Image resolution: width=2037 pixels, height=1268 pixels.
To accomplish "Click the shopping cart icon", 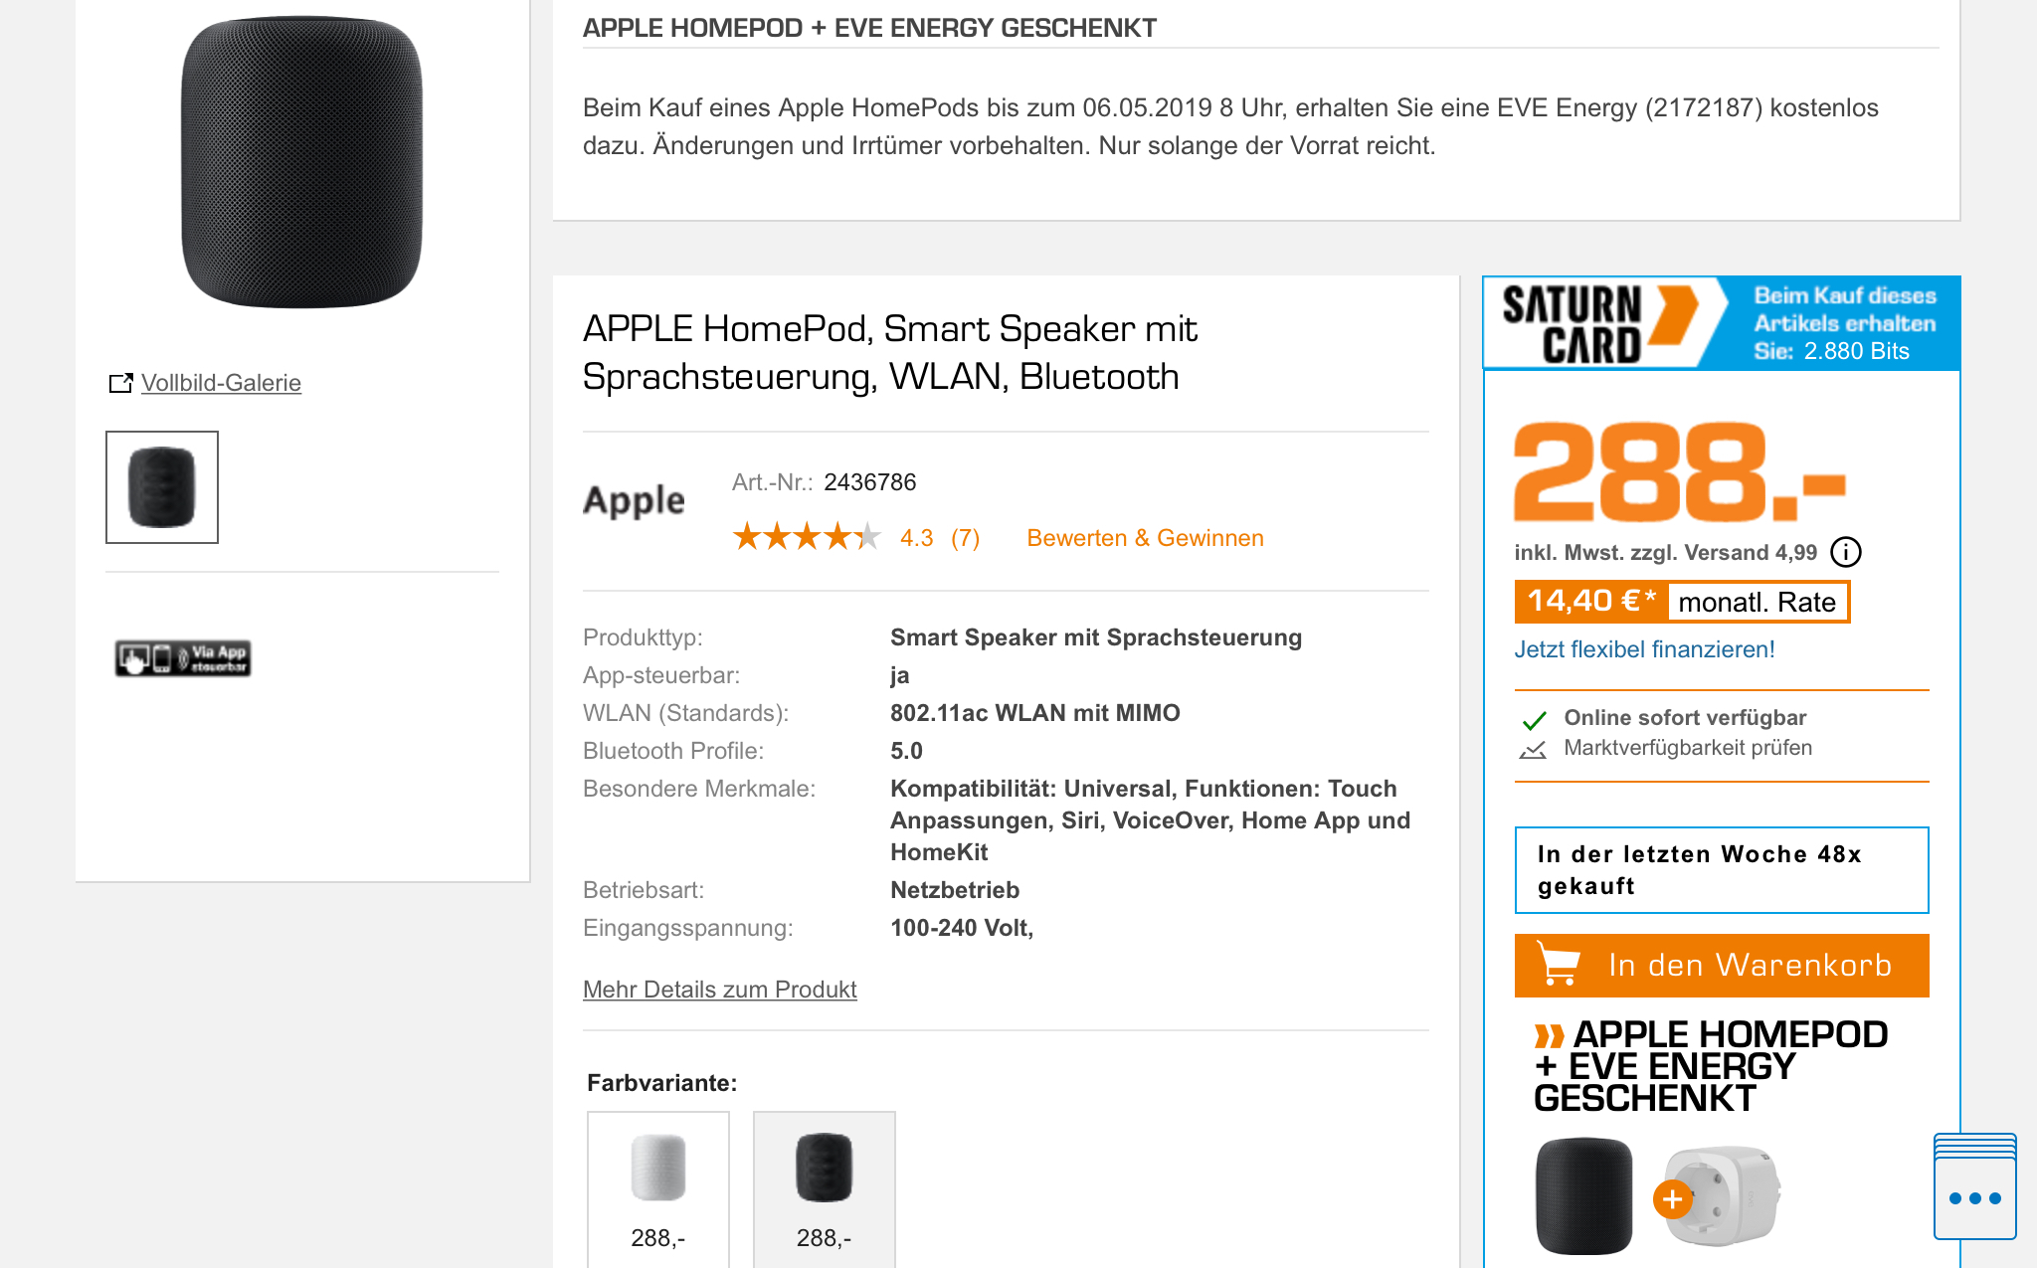I will [1558, 964].
